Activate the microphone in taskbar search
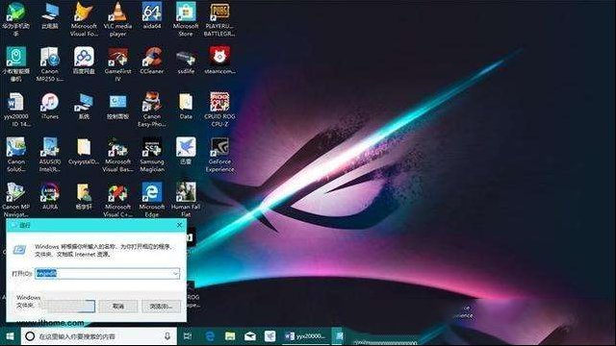This screenshot has width=616, height=346. (167, 336)
